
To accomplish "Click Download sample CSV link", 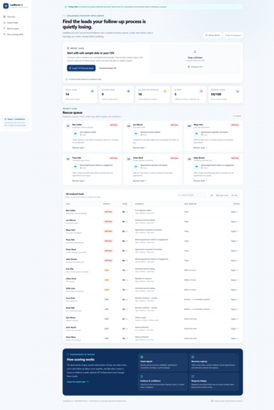I will (x=108, y=68).
